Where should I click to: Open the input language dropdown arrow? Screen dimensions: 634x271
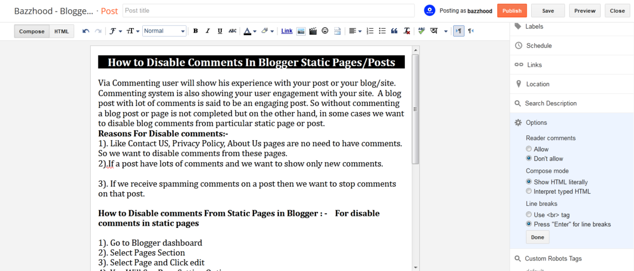(x=445, y=31)
